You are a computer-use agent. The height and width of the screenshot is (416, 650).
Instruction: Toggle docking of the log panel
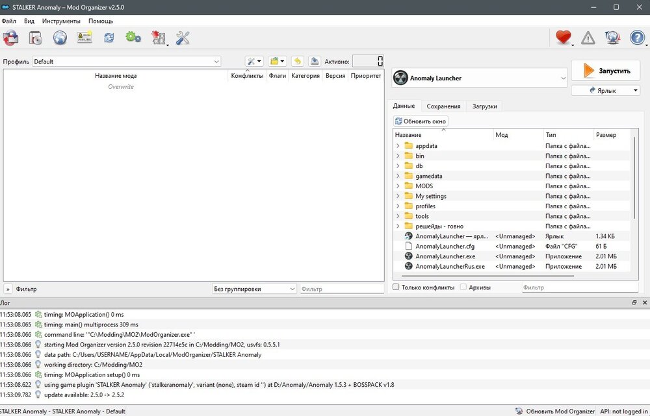pyautogui.click(x=634, y=302)
